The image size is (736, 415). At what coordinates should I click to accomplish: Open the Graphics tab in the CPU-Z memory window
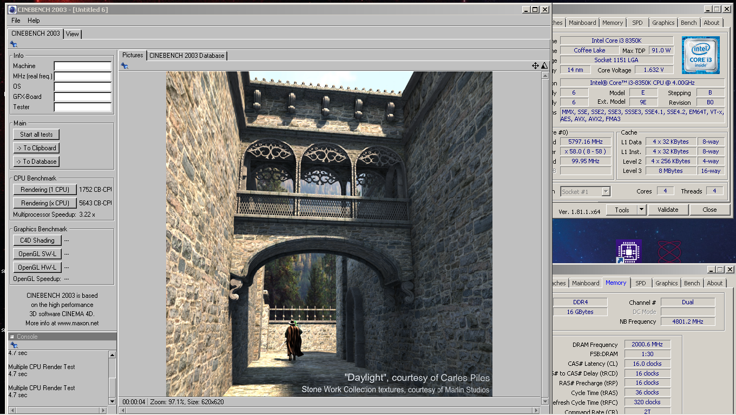pyautogui.click(x=667, y=283)
